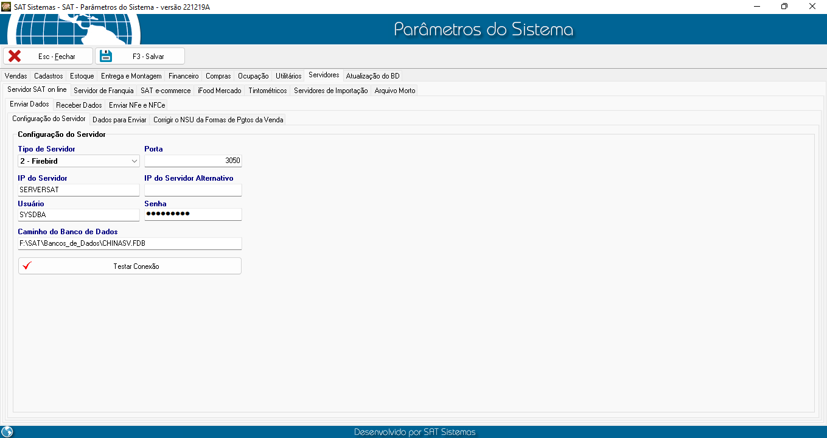This screenshot has height=438, width=827.
Task: Select the Atualização do BD tab
Action: tap(372, 76)
